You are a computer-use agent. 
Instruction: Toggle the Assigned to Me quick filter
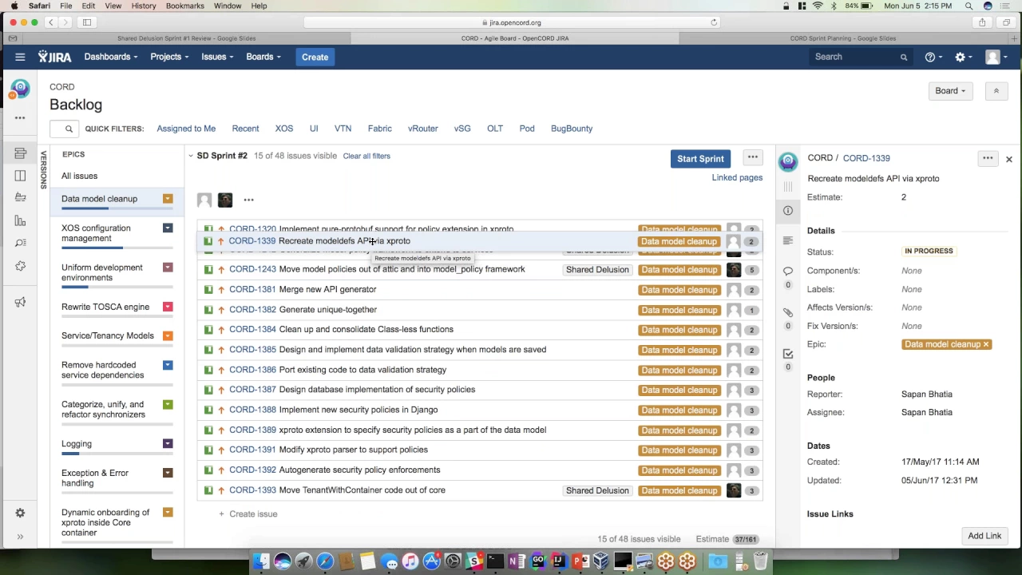point(186,129)
